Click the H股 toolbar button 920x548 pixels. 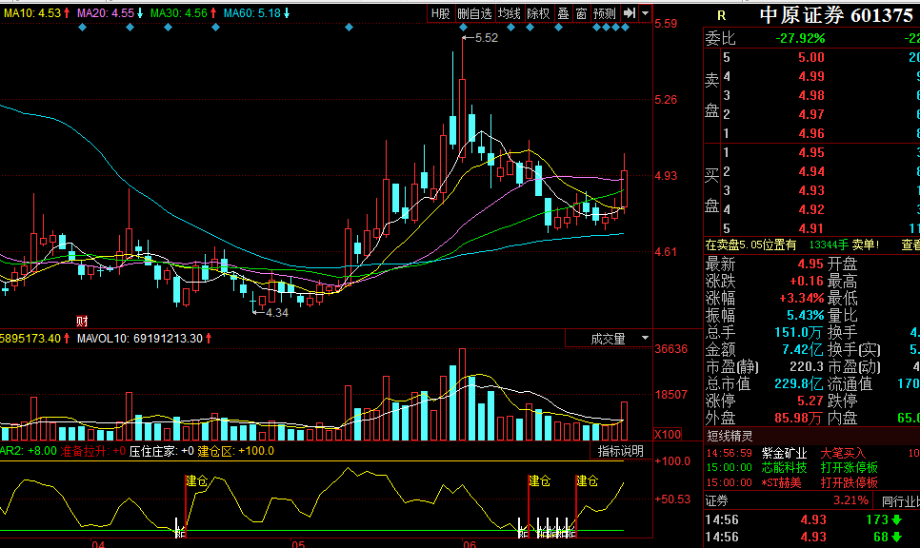(440, 13)
